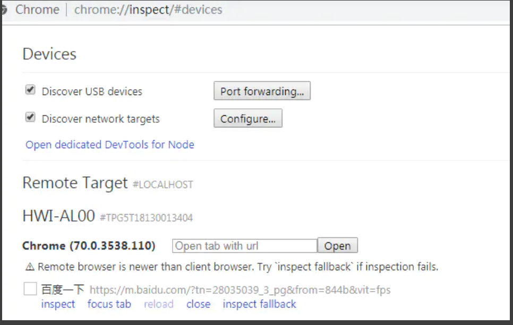Click the close link for Baidu tab
513x325 pixels.
[199, 304]
